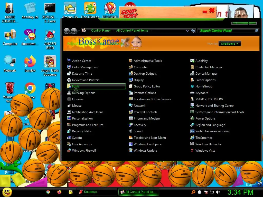This screenshot has height=197, width=263.
Task: Open Location and Other Sensors link
Action: tap(152, 99)
